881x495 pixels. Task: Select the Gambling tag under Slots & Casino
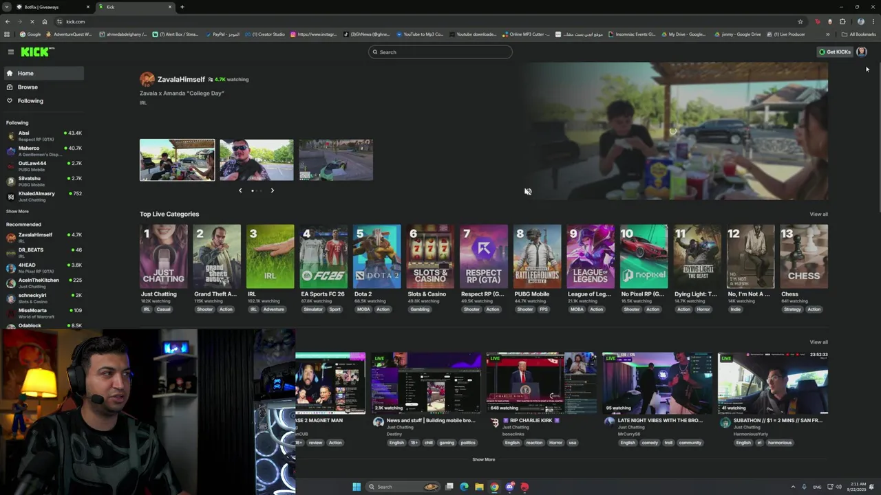click(x=420, y=309)
